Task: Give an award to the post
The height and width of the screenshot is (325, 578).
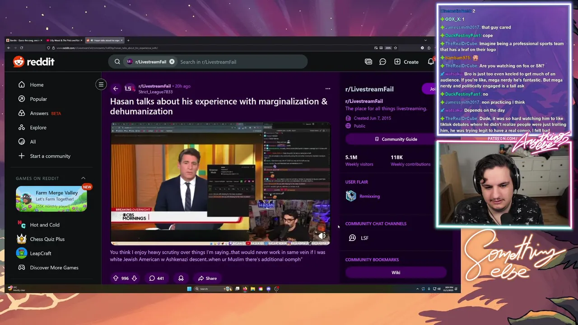Action: [181, 278]
